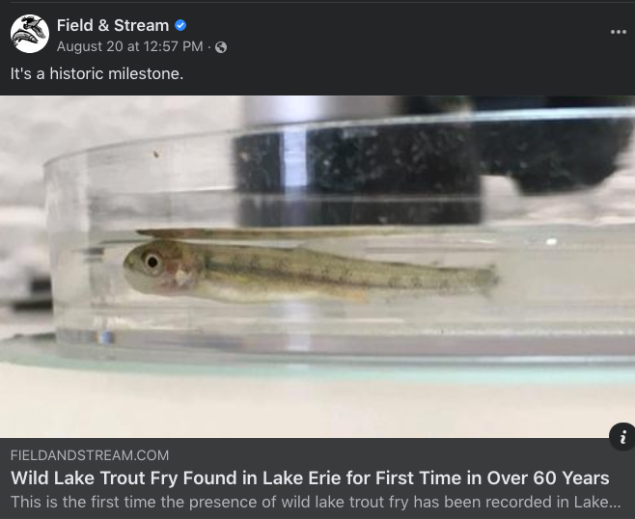The image size is (635, 519).
Task: Open the trout fry article image
Action: tap(317, 266)
